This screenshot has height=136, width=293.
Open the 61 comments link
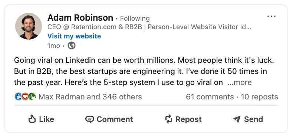coord(210,97)
